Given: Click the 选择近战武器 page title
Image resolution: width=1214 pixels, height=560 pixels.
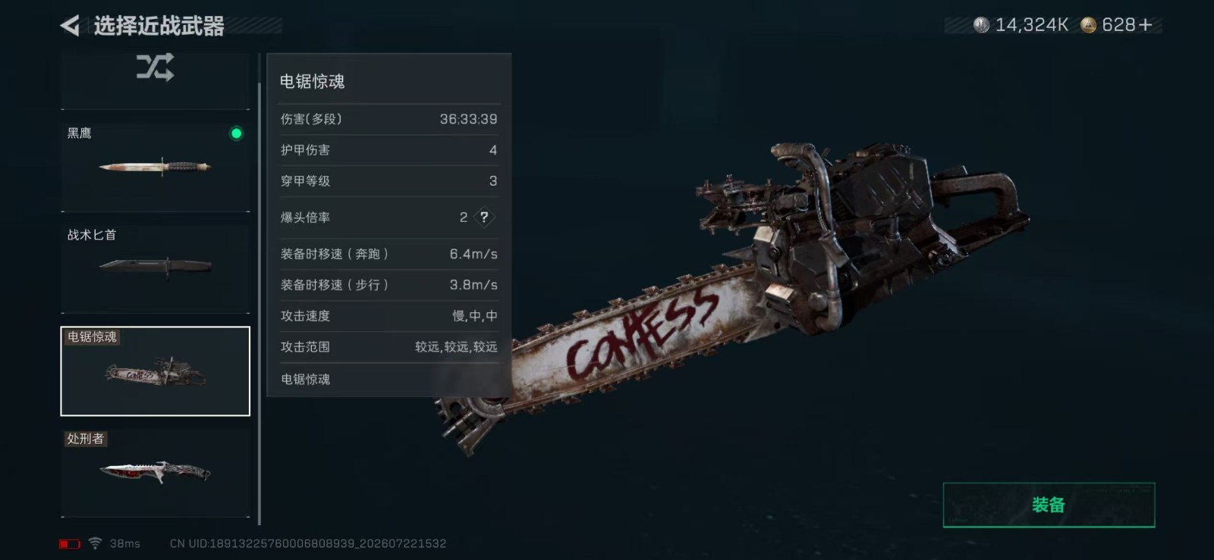Looking at the screenshot, I should click(x=159, y=26).
